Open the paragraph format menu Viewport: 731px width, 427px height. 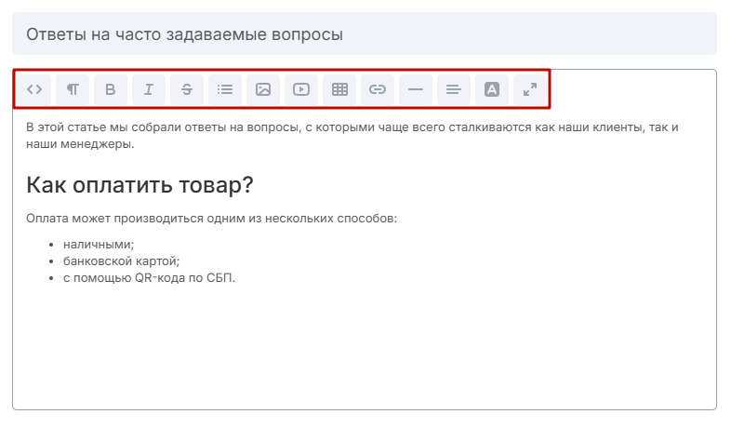[x=73, y=89]
